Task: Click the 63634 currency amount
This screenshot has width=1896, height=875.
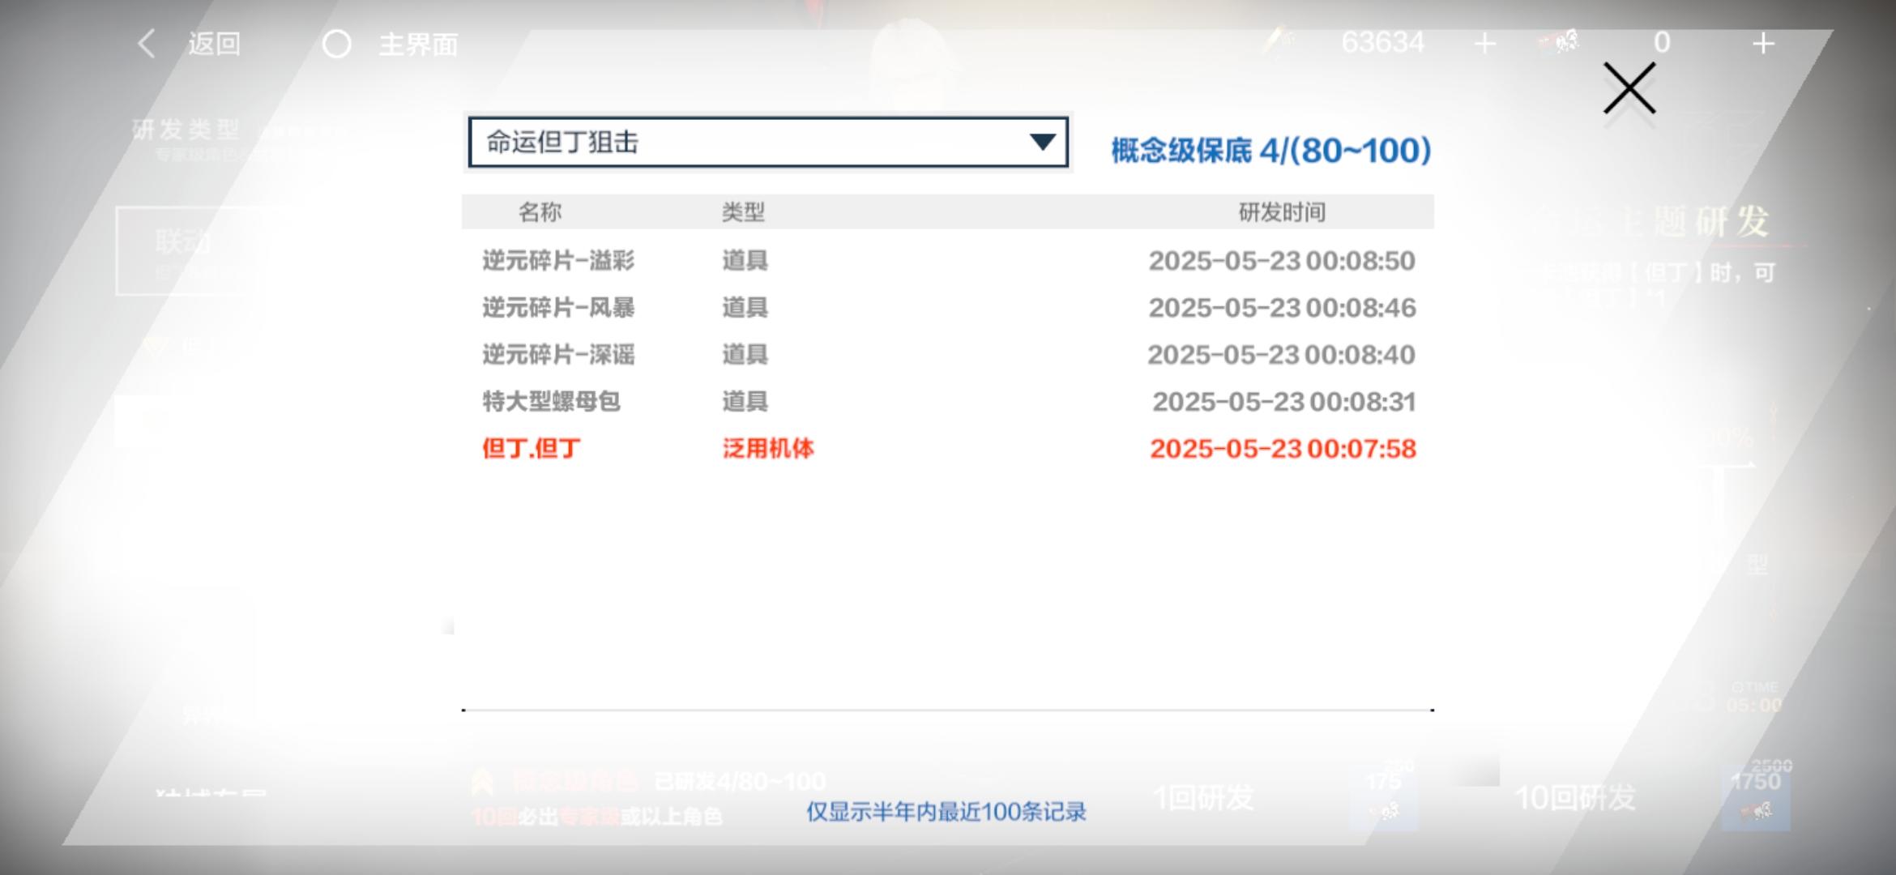Action: click(x=1382, y=42)
